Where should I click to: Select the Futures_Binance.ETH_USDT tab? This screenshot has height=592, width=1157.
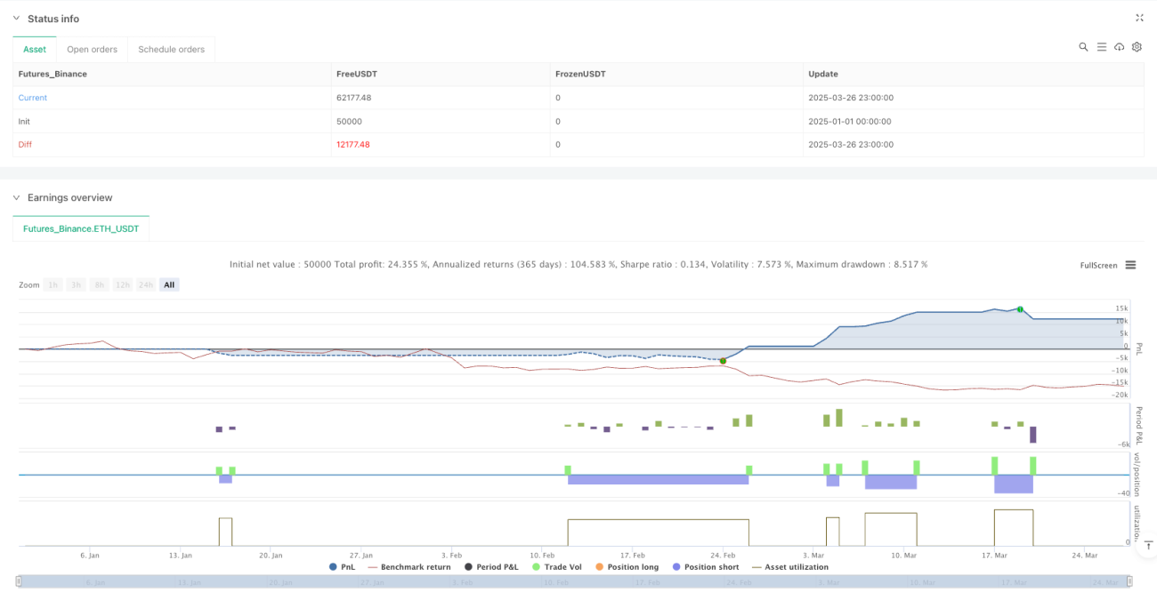click(81, 228)
